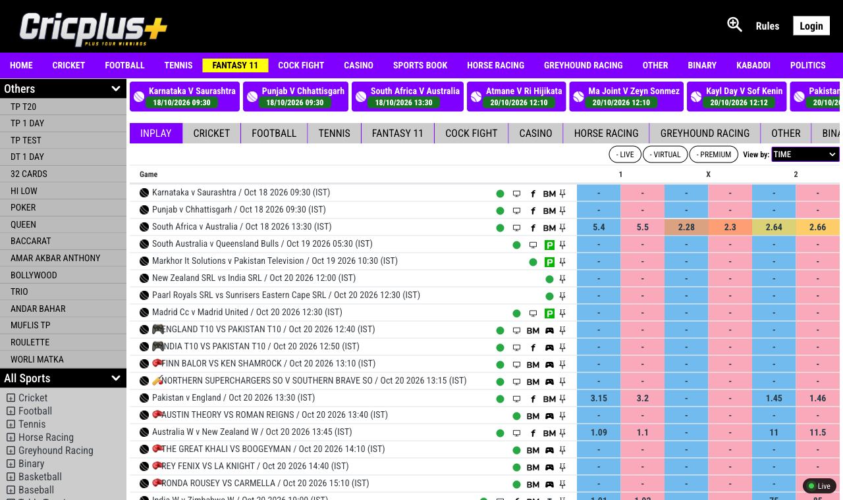This screenshot has height=500, width=843.
Task: Pin New Zealand SRL vs India SRL match
Action: pyautogui.click(x=562, y=279)
